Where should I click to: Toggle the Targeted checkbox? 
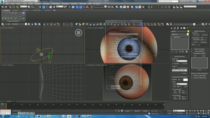coord(173,64)
